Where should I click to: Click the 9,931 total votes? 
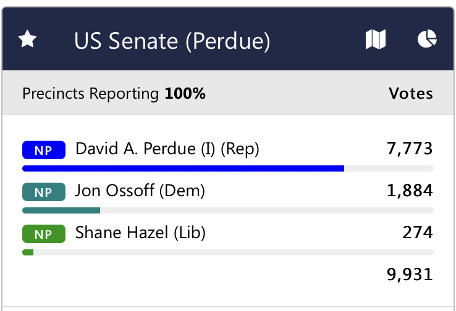tap(410, 275)
